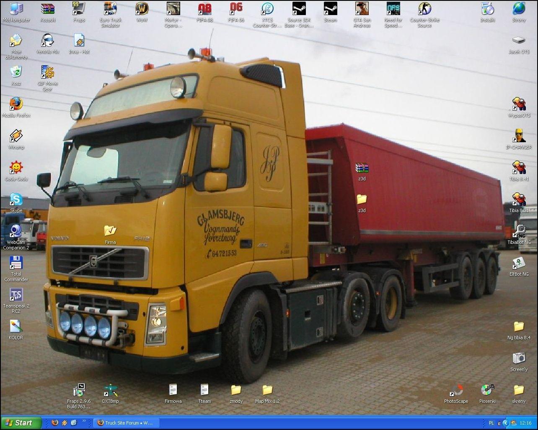Screen dimensions: 538x430
Task: Click the third quick launch icon
Action: click(74, 423)
